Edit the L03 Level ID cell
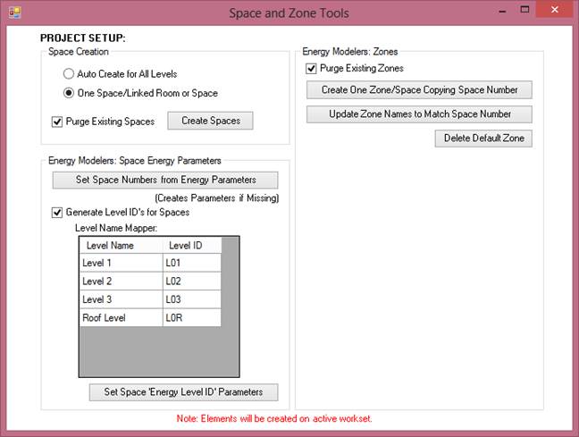 coord(191,299)
